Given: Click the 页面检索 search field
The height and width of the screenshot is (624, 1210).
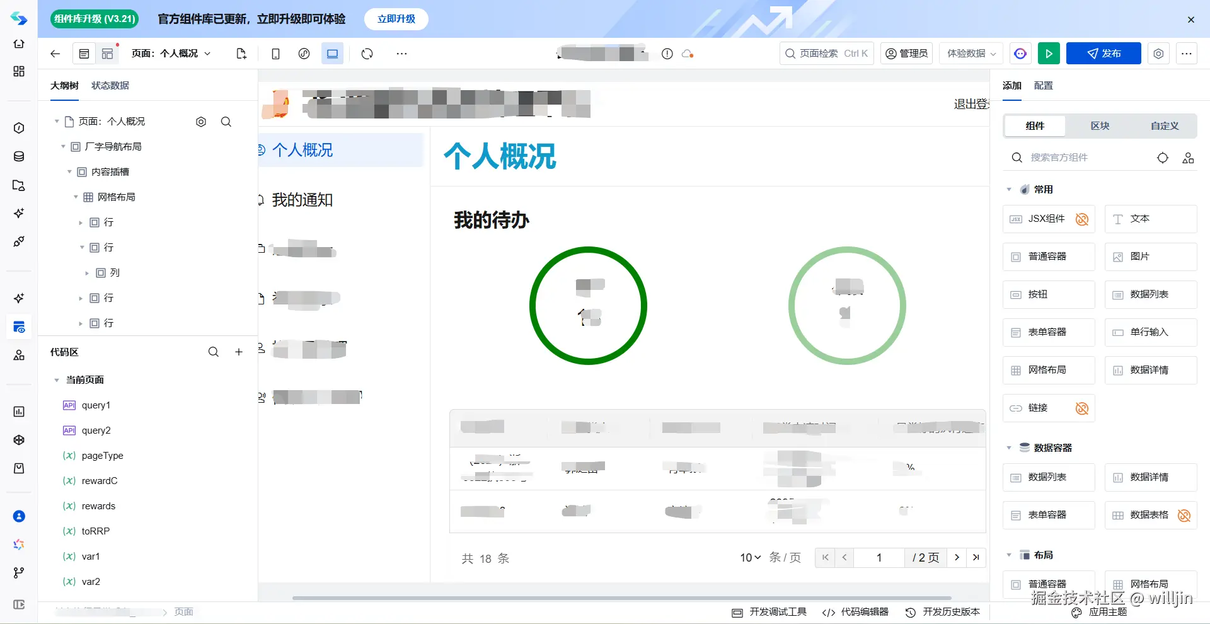Looking at the screenshot, I should click(827, 54).
